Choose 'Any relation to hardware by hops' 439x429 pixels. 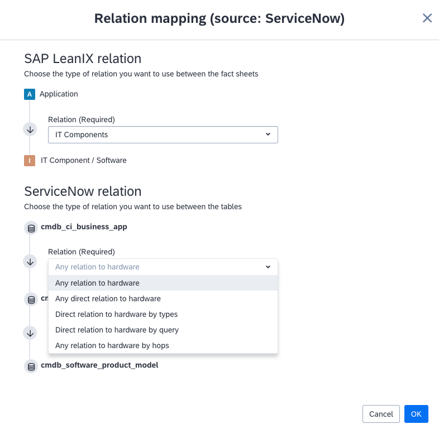pyautogui.click(x=163, y=346)
